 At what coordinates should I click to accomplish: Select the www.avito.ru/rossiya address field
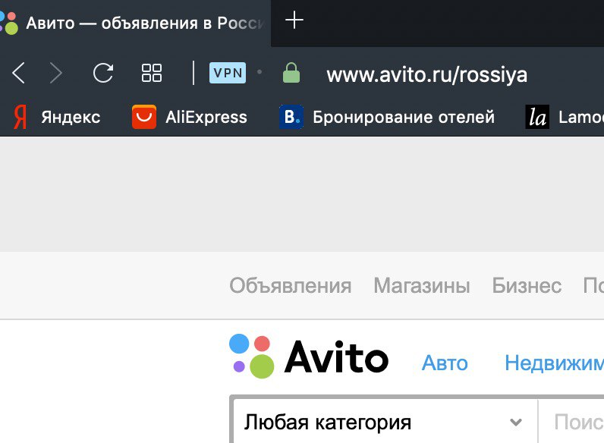click(x=426, y=74)
